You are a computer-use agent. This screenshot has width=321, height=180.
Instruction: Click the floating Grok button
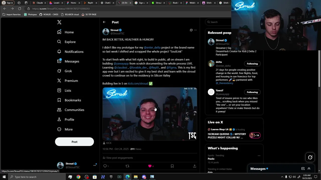tap(310, 157)
